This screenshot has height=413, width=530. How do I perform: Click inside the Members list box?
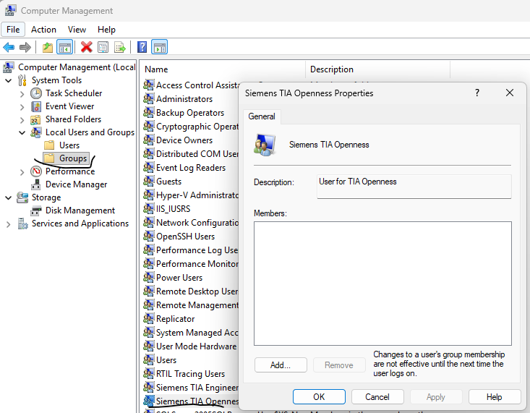click(382, 284)
